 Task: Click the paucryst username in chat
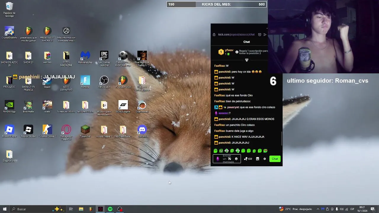coord(233,107)
